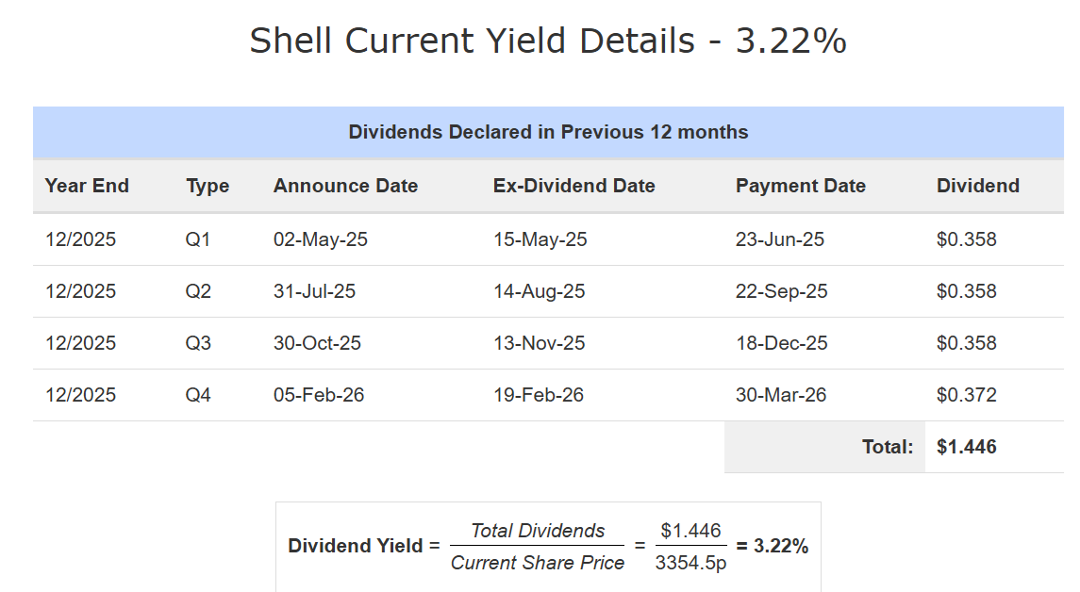Select the 14-Aug-25 ex-dividend date cell
The image size is (1080, 592).
pos(539,291)
